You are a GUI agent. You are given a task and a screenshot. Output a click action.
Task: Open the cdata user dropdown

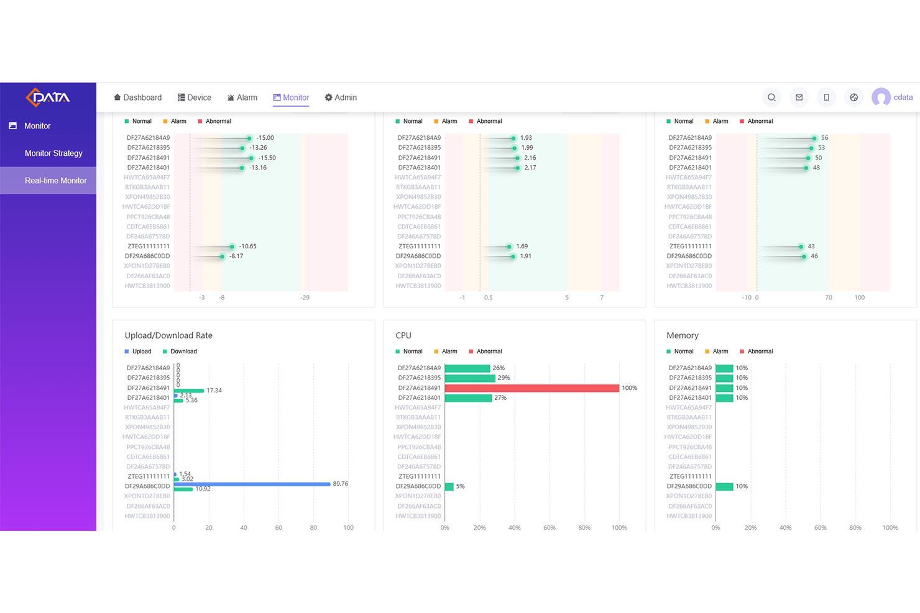click(903, 98)
